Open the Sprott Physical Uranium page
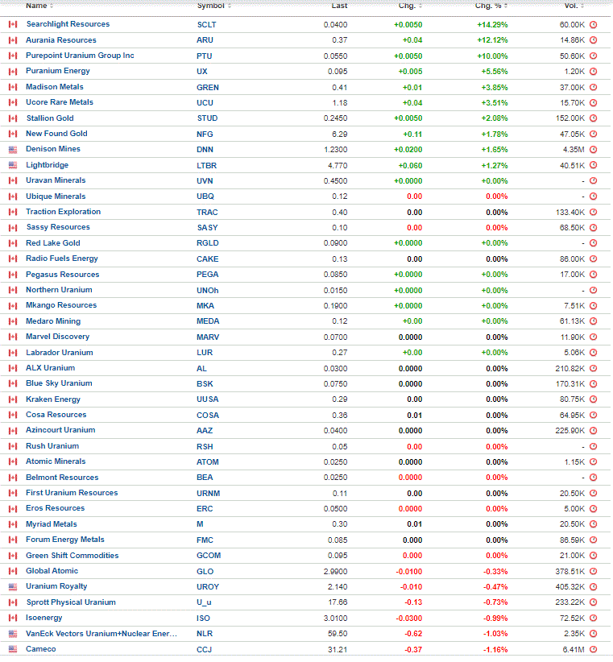613x662 pixels. (71, 602)
